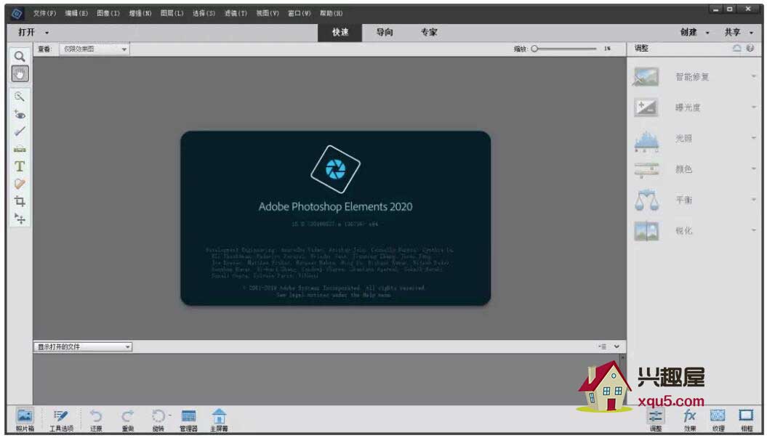Expand the 曝光度 arrow
The image size is (767, 438).
pos(754,108)
